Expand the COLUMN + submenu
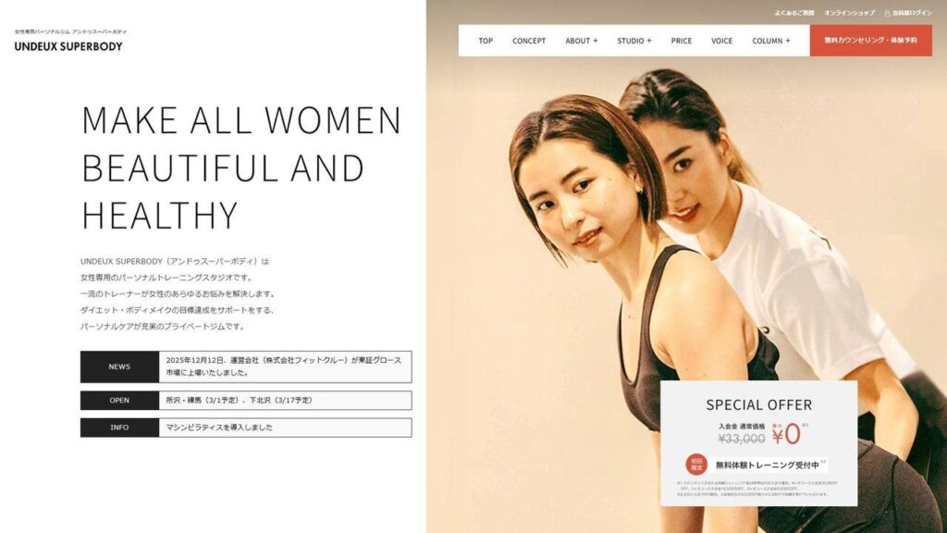This screenshot has height=533, width=947. [x=770, y=41]
